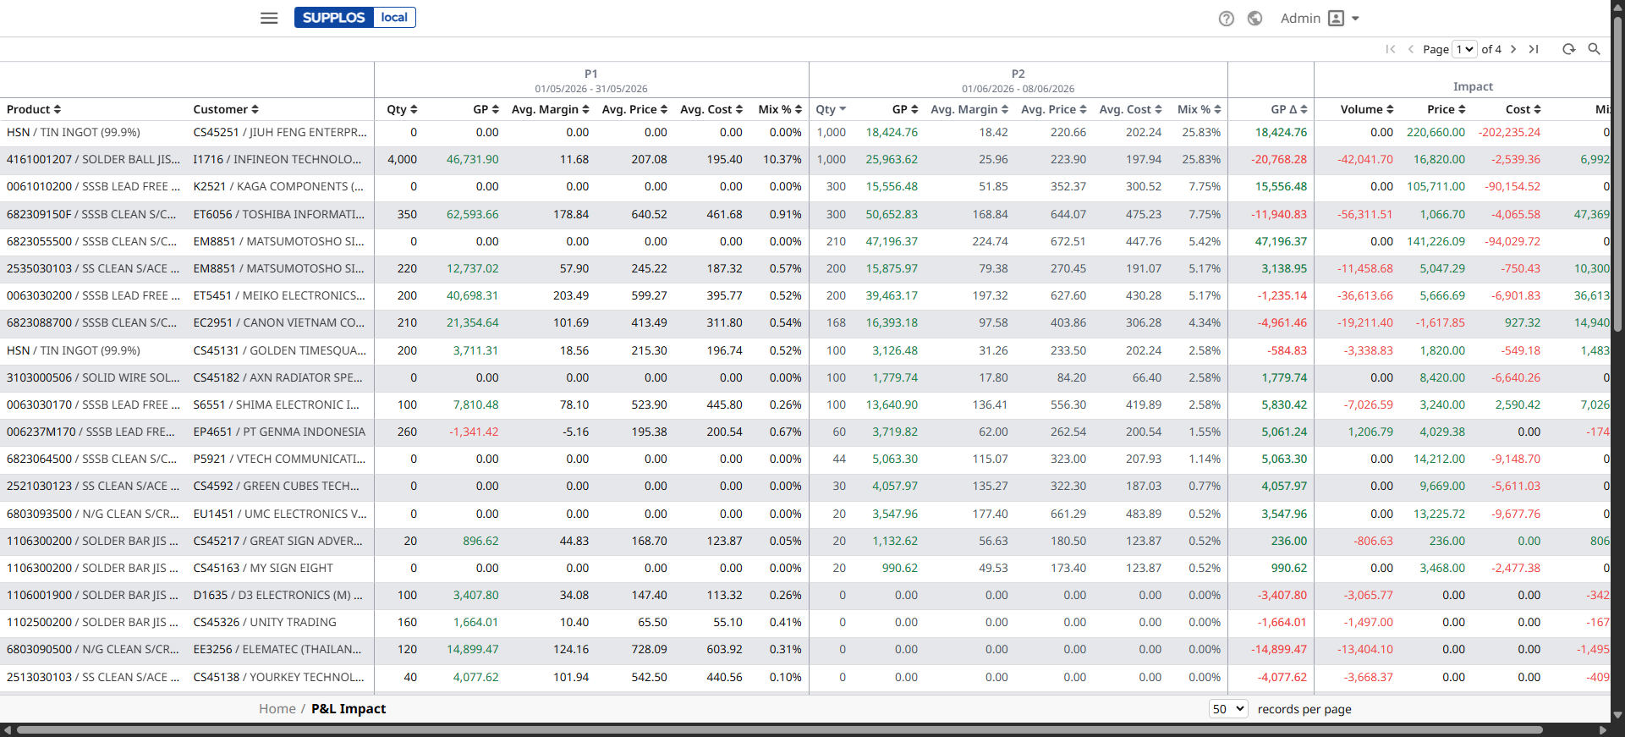Image resolution: width=1625 pixels, height=737 pixels.
Task: Sort by Impact Volume column
Action: (x=1367, y=109)
